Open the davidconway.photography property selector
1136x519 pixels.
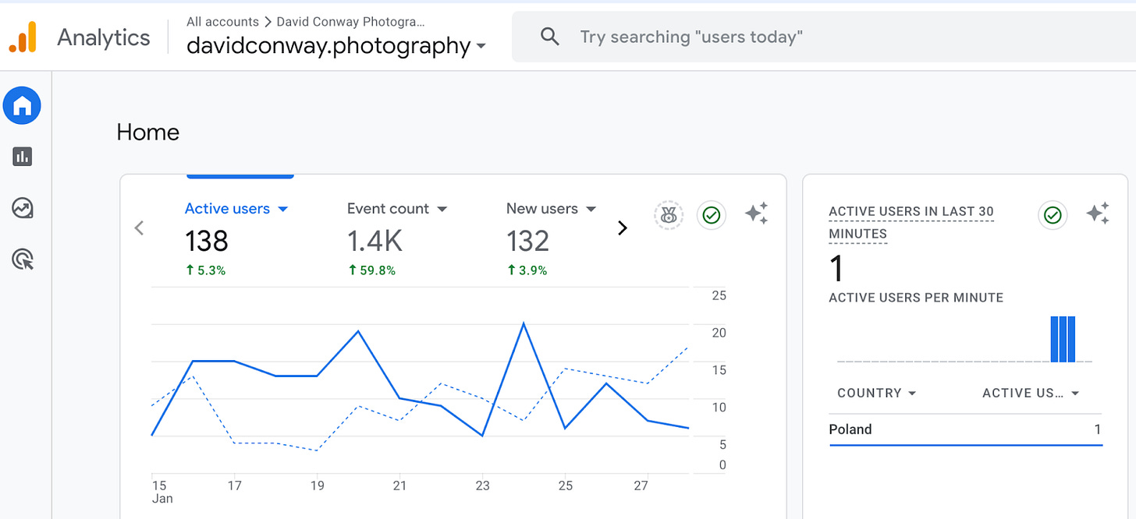click(x=336, y=46)
